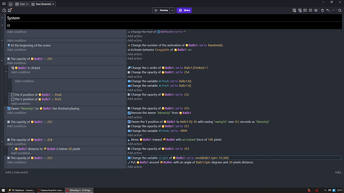
Task: Undo the last change
Action: coord(328,10)
